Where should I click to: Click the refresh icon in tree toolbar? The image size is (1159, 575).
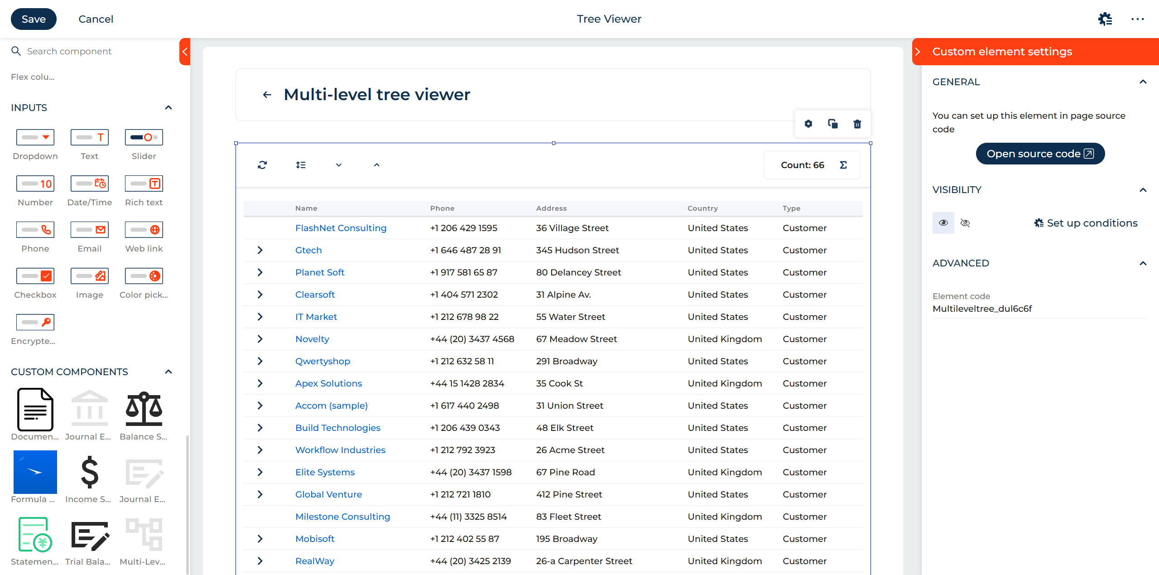click(x=262, y=165)
